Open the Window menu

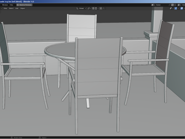click(x=5, y=5)
